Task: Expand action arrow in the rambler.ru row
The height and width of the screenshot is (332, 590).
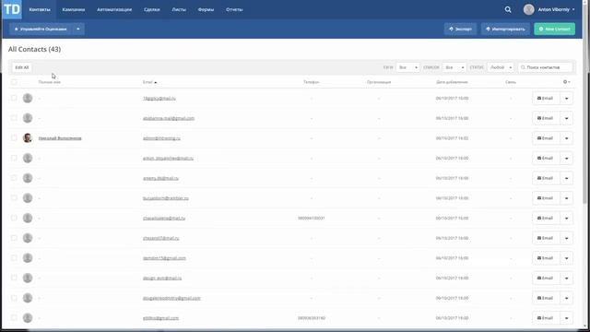Action: (x=566, y=198)
